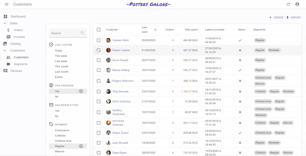Check Edison Ledner's row checkbox
This screenshot has height=156, width=306.
click(x=99, y=50)
